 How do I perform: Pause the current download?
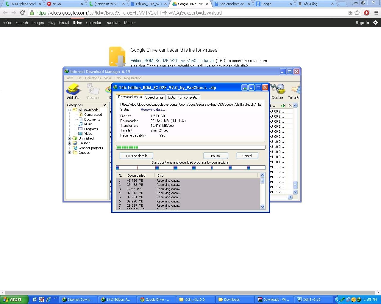[216, 156]
